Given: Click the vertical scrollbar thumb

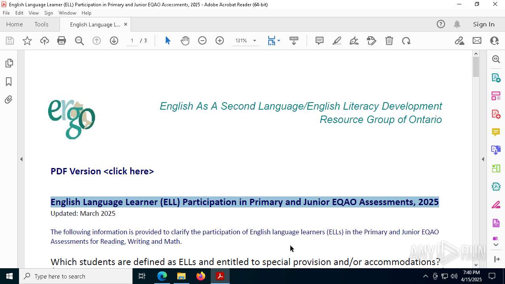Looking at the screenshot, I should coord(476,67).
